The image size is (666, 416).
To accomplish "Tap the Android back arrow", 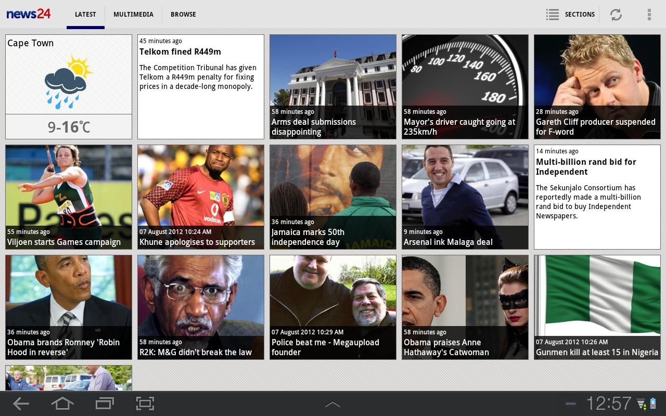I will (21, 404).
